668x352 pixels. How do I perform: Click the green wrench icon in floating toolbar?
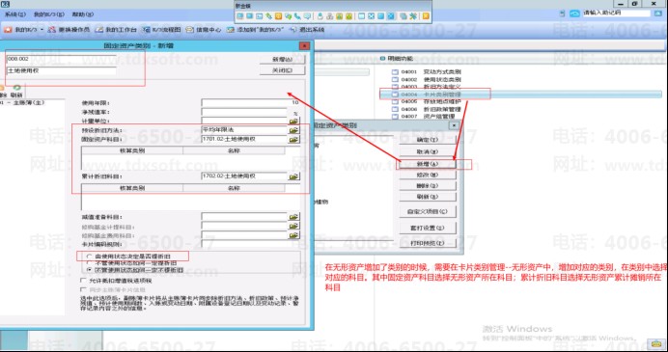point(413,16)
